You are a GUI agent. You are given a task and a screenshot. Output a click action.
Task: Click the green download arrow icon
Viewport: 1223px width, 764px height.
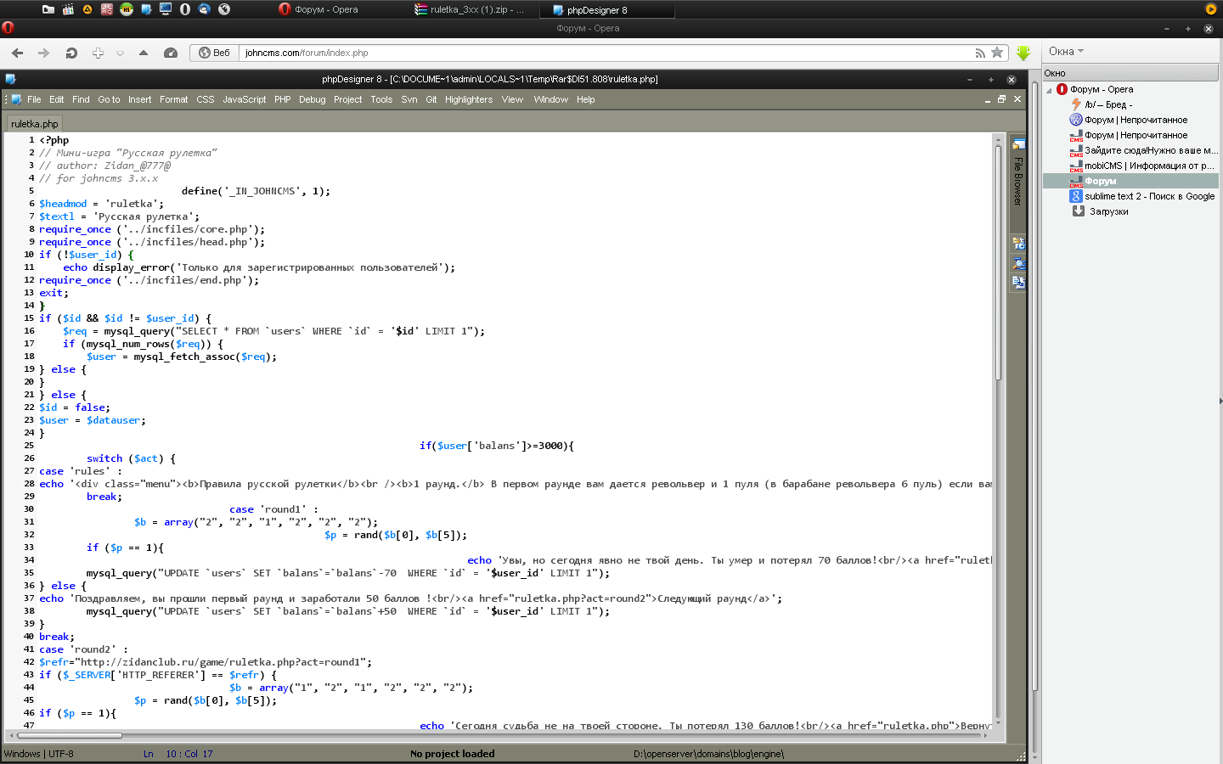[1023, 53]
